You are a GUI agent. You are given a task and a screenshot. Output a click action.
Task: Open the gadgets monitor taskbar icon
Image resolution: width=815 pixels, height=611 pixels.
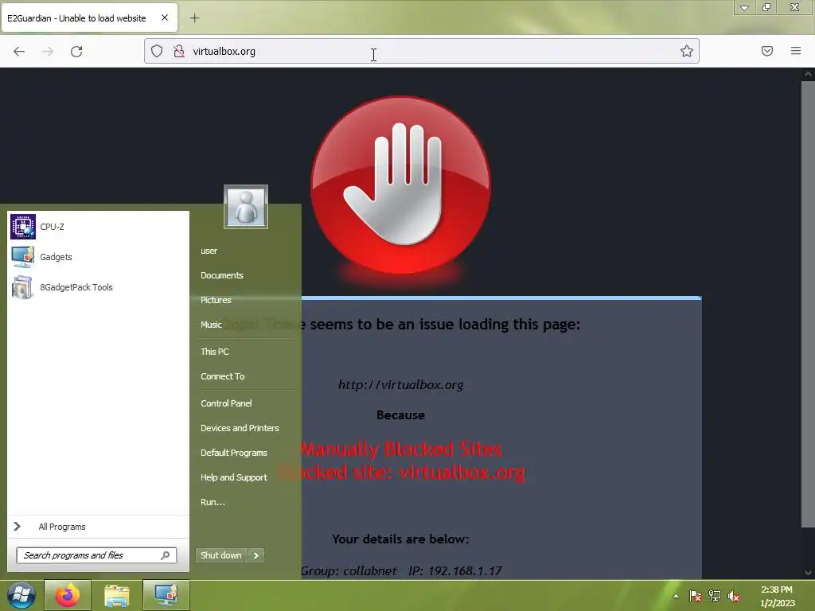166,595
